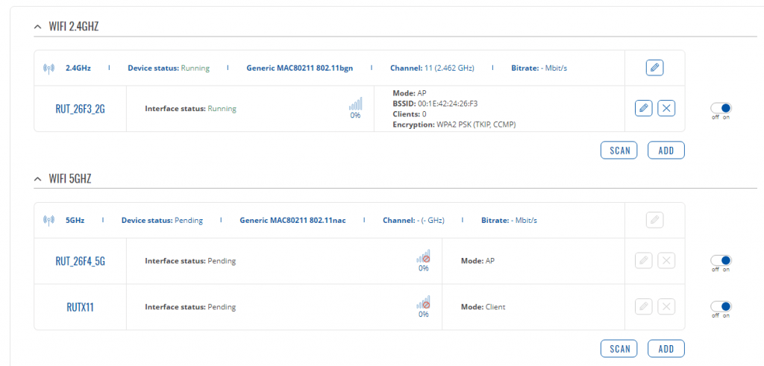Viewport: 764px width, 366px height.
Task: Edit the RUT_26F3_2G interface
Action: tap(644, 108)
